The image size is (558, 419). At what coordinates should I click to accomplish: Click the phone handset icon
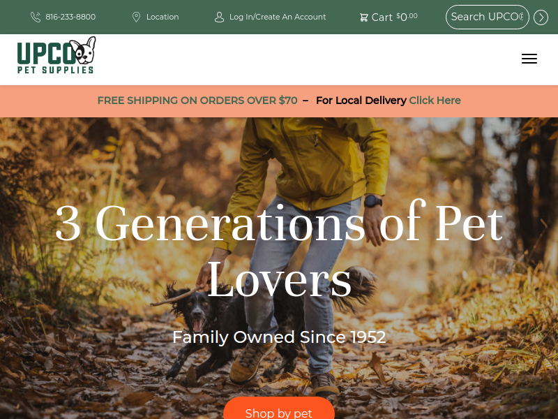pyautogui.click(x=36, y=17)
